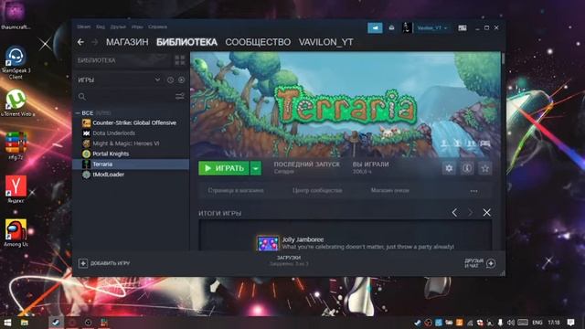Switch to collections grid view icon
This screenshot has height=329, width=585.
coord(180,60)
